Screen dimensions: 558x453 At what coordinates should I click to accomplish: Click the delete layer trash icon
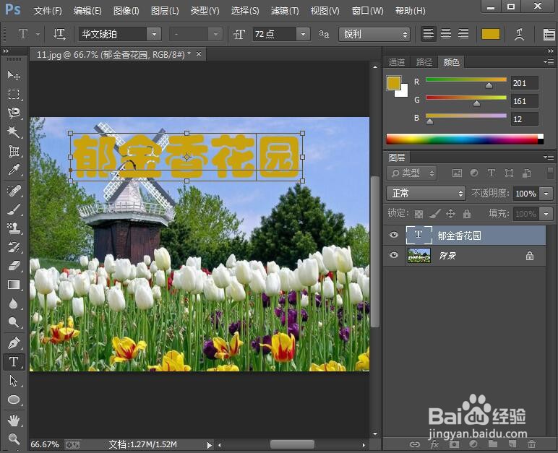(x=532, y=444)
